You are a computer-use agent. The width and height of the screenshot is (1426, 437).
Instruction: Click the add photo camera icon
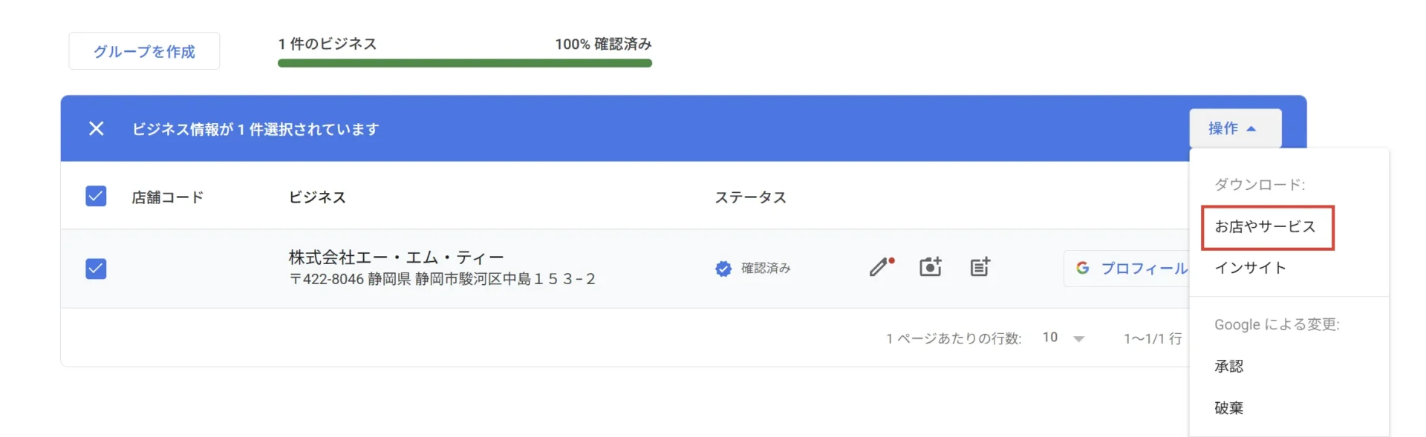tap(930, 267)
